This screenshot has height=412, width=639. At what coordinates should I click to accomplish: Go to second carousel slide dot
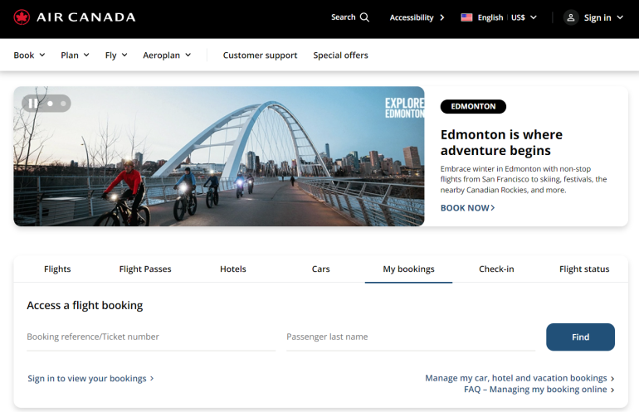pos(50,104)
